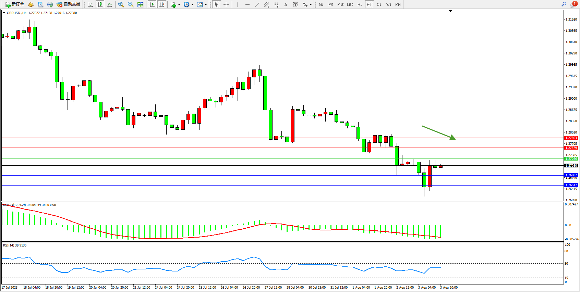The image size is (580, 292).
Task: Tile chart windows using the grid icon
Action: pos(140,4)
